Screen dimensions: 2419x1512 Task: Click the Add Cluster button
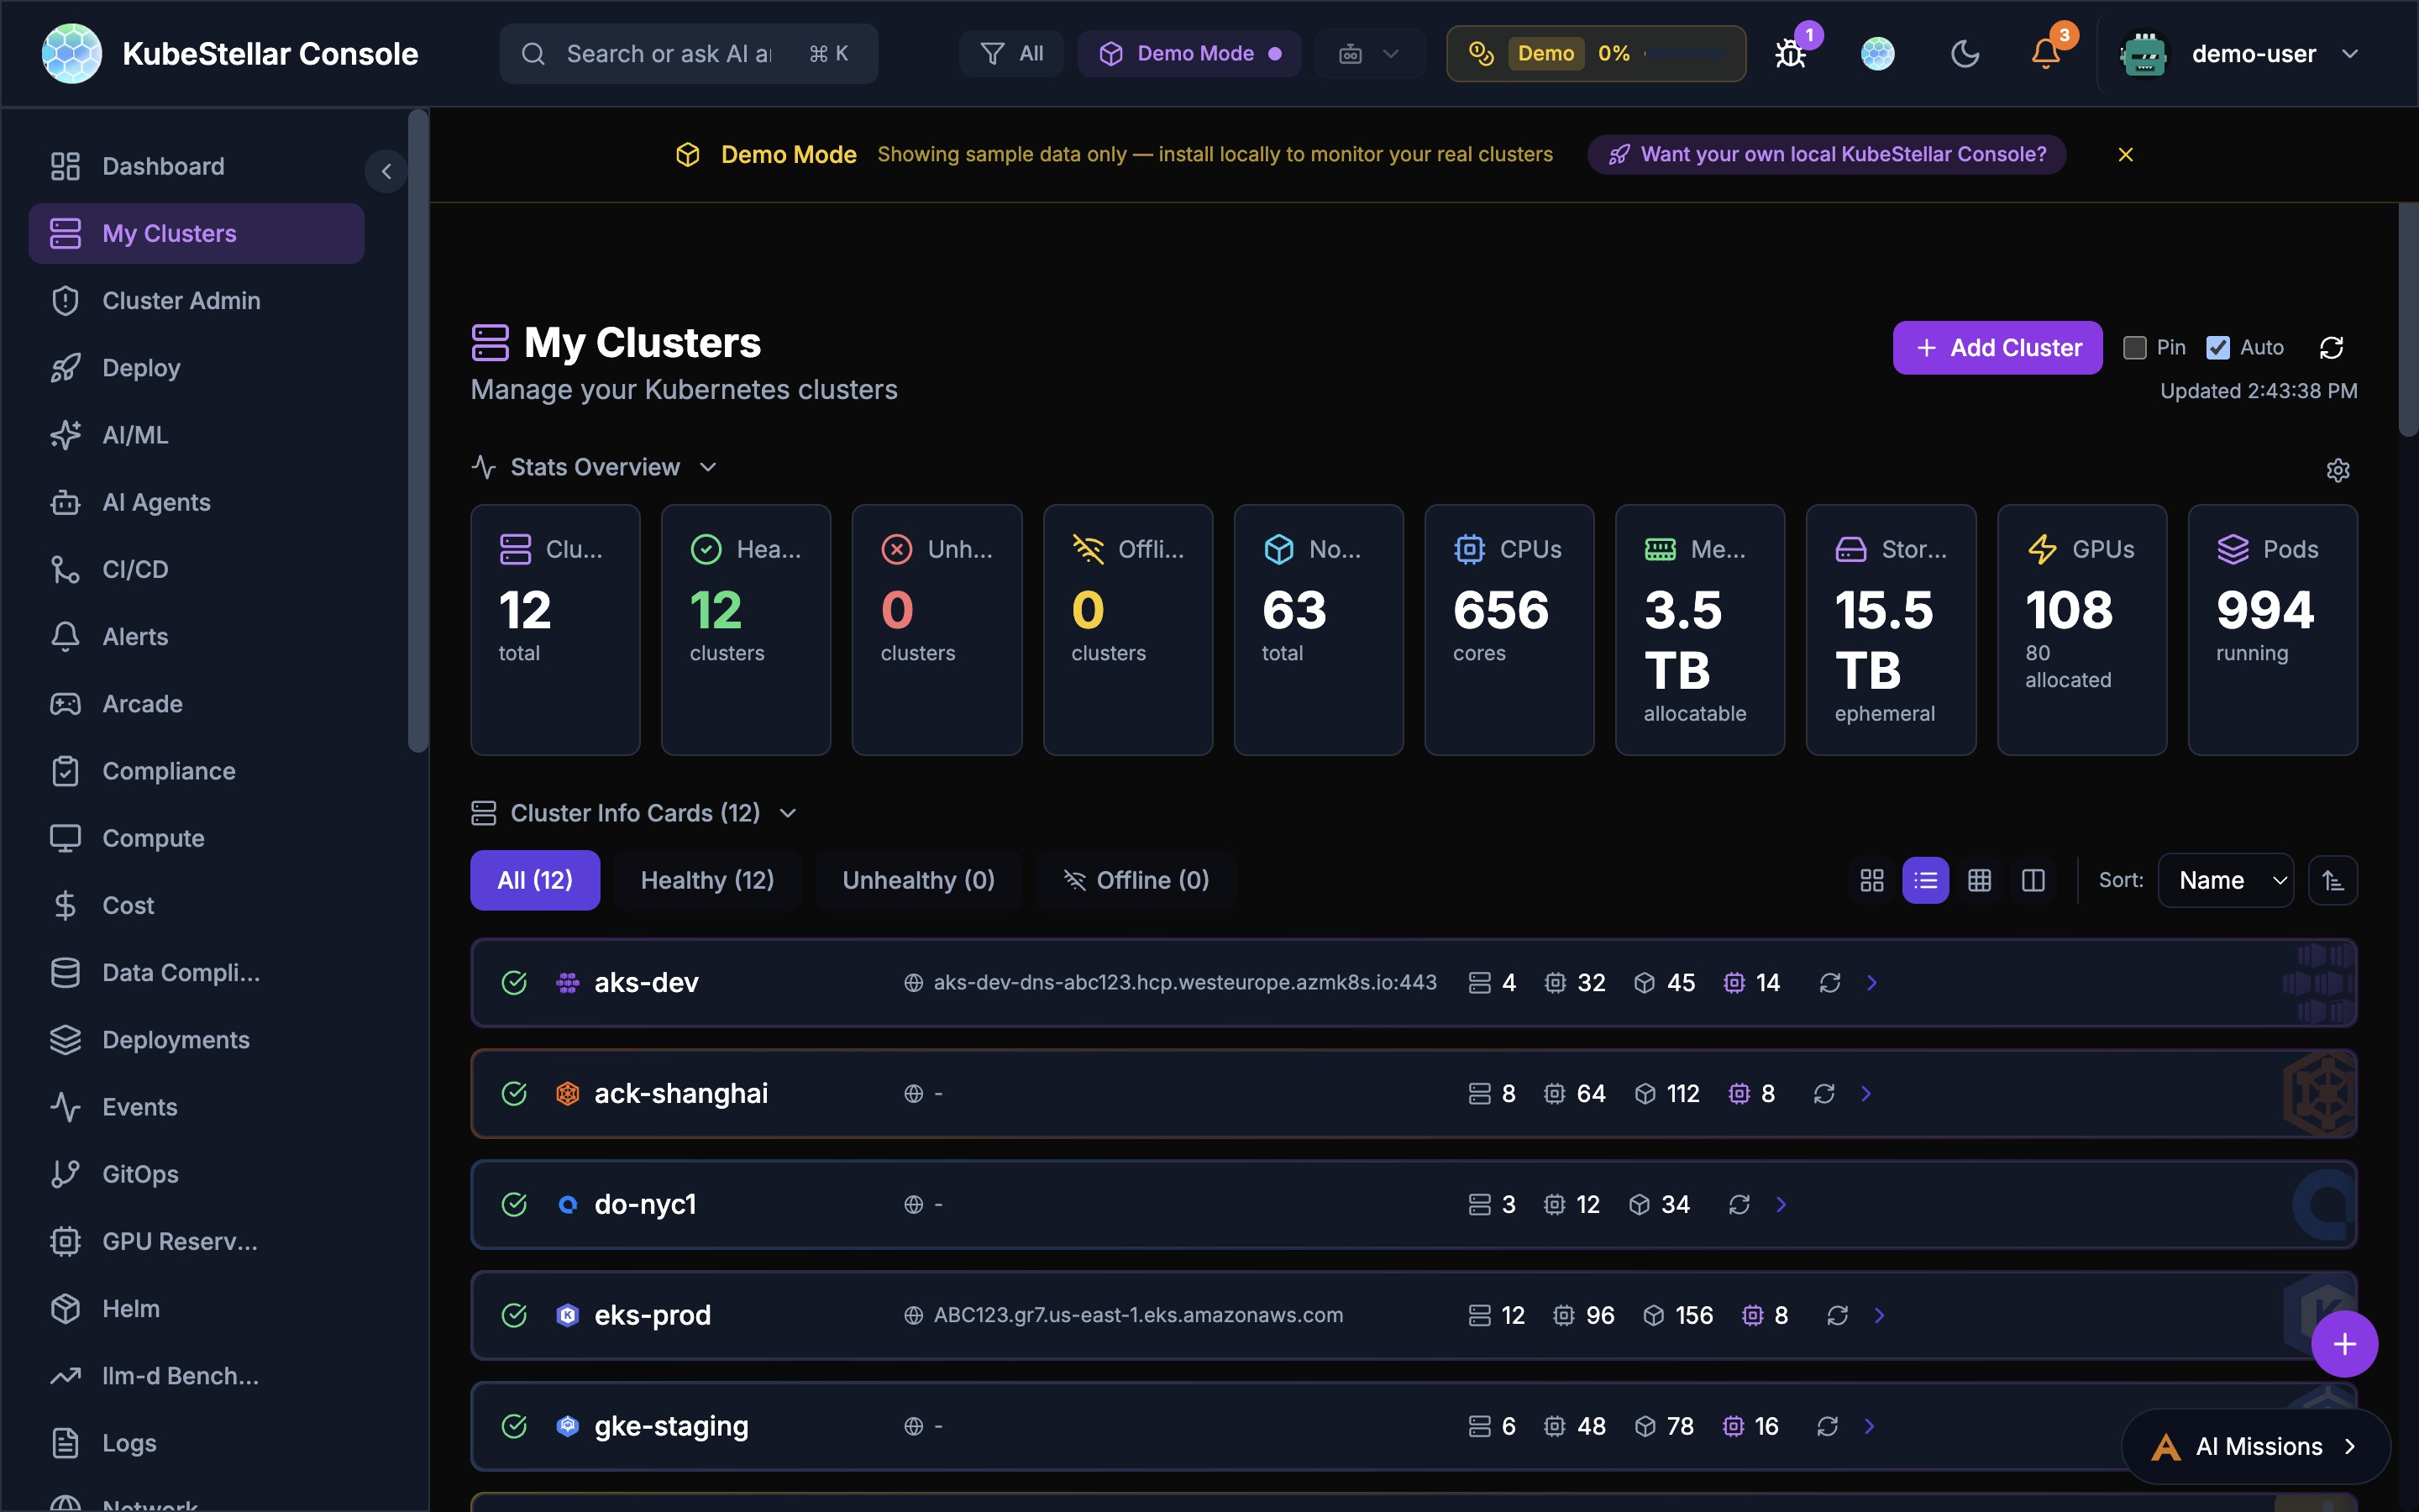click(1997, 348)
